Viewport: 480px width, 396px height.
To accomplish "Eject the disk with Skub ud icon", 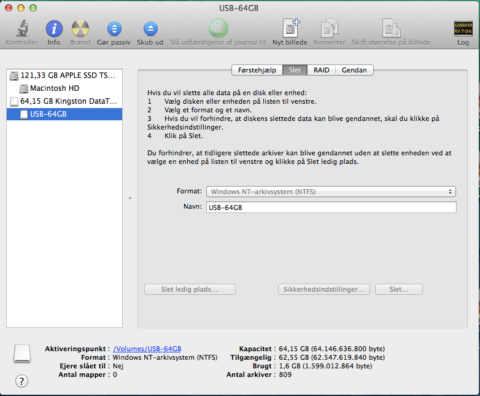I will pyautogui.click(x=150, y=29).
